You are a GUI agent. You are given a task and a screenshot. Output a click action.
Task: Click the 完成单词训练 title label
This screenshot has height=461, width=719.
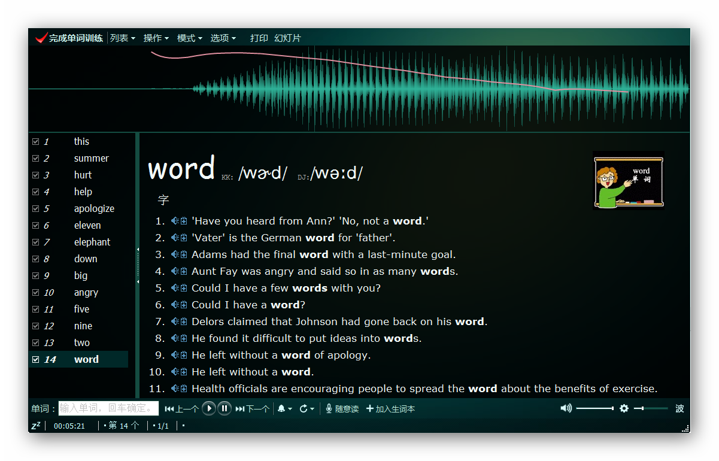(x=76, y=38)
